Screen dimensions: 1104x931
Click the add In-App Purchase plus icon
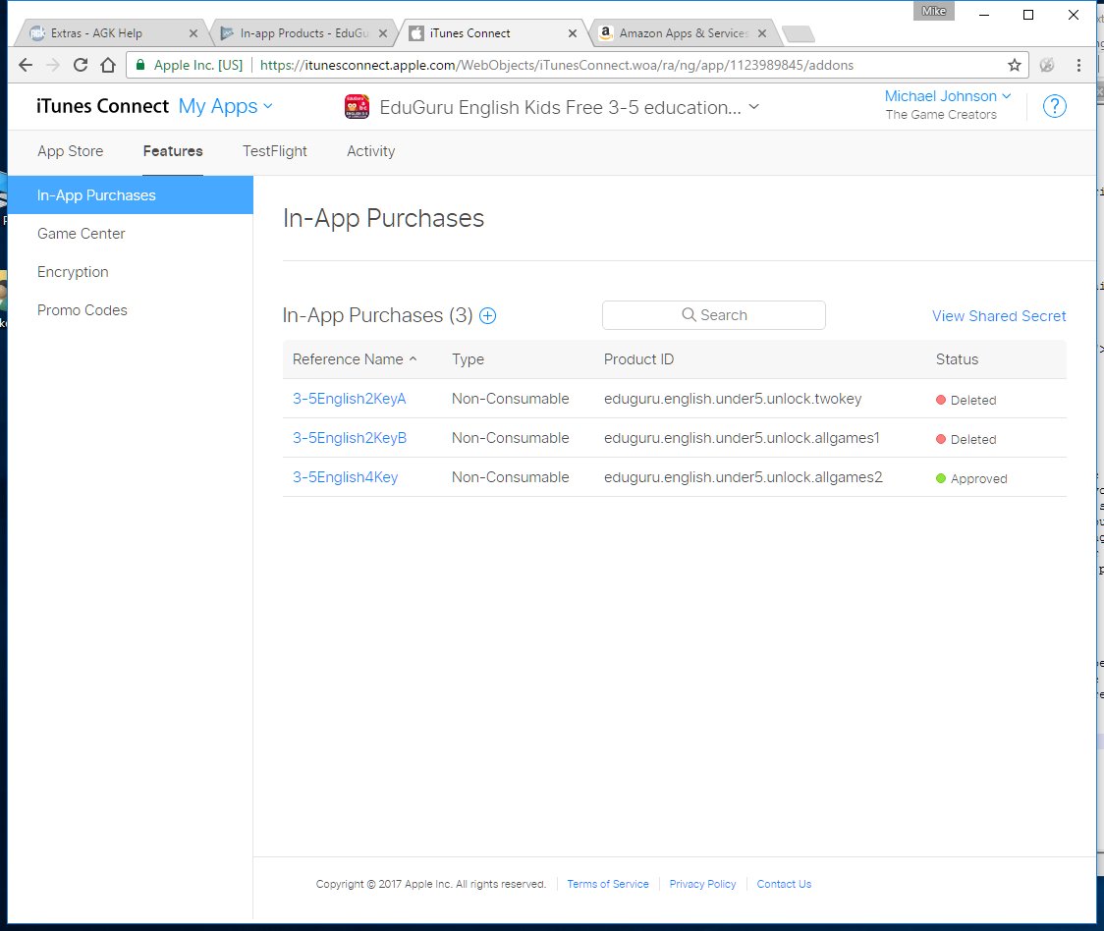pyautogui.click(x=487, y=315)
